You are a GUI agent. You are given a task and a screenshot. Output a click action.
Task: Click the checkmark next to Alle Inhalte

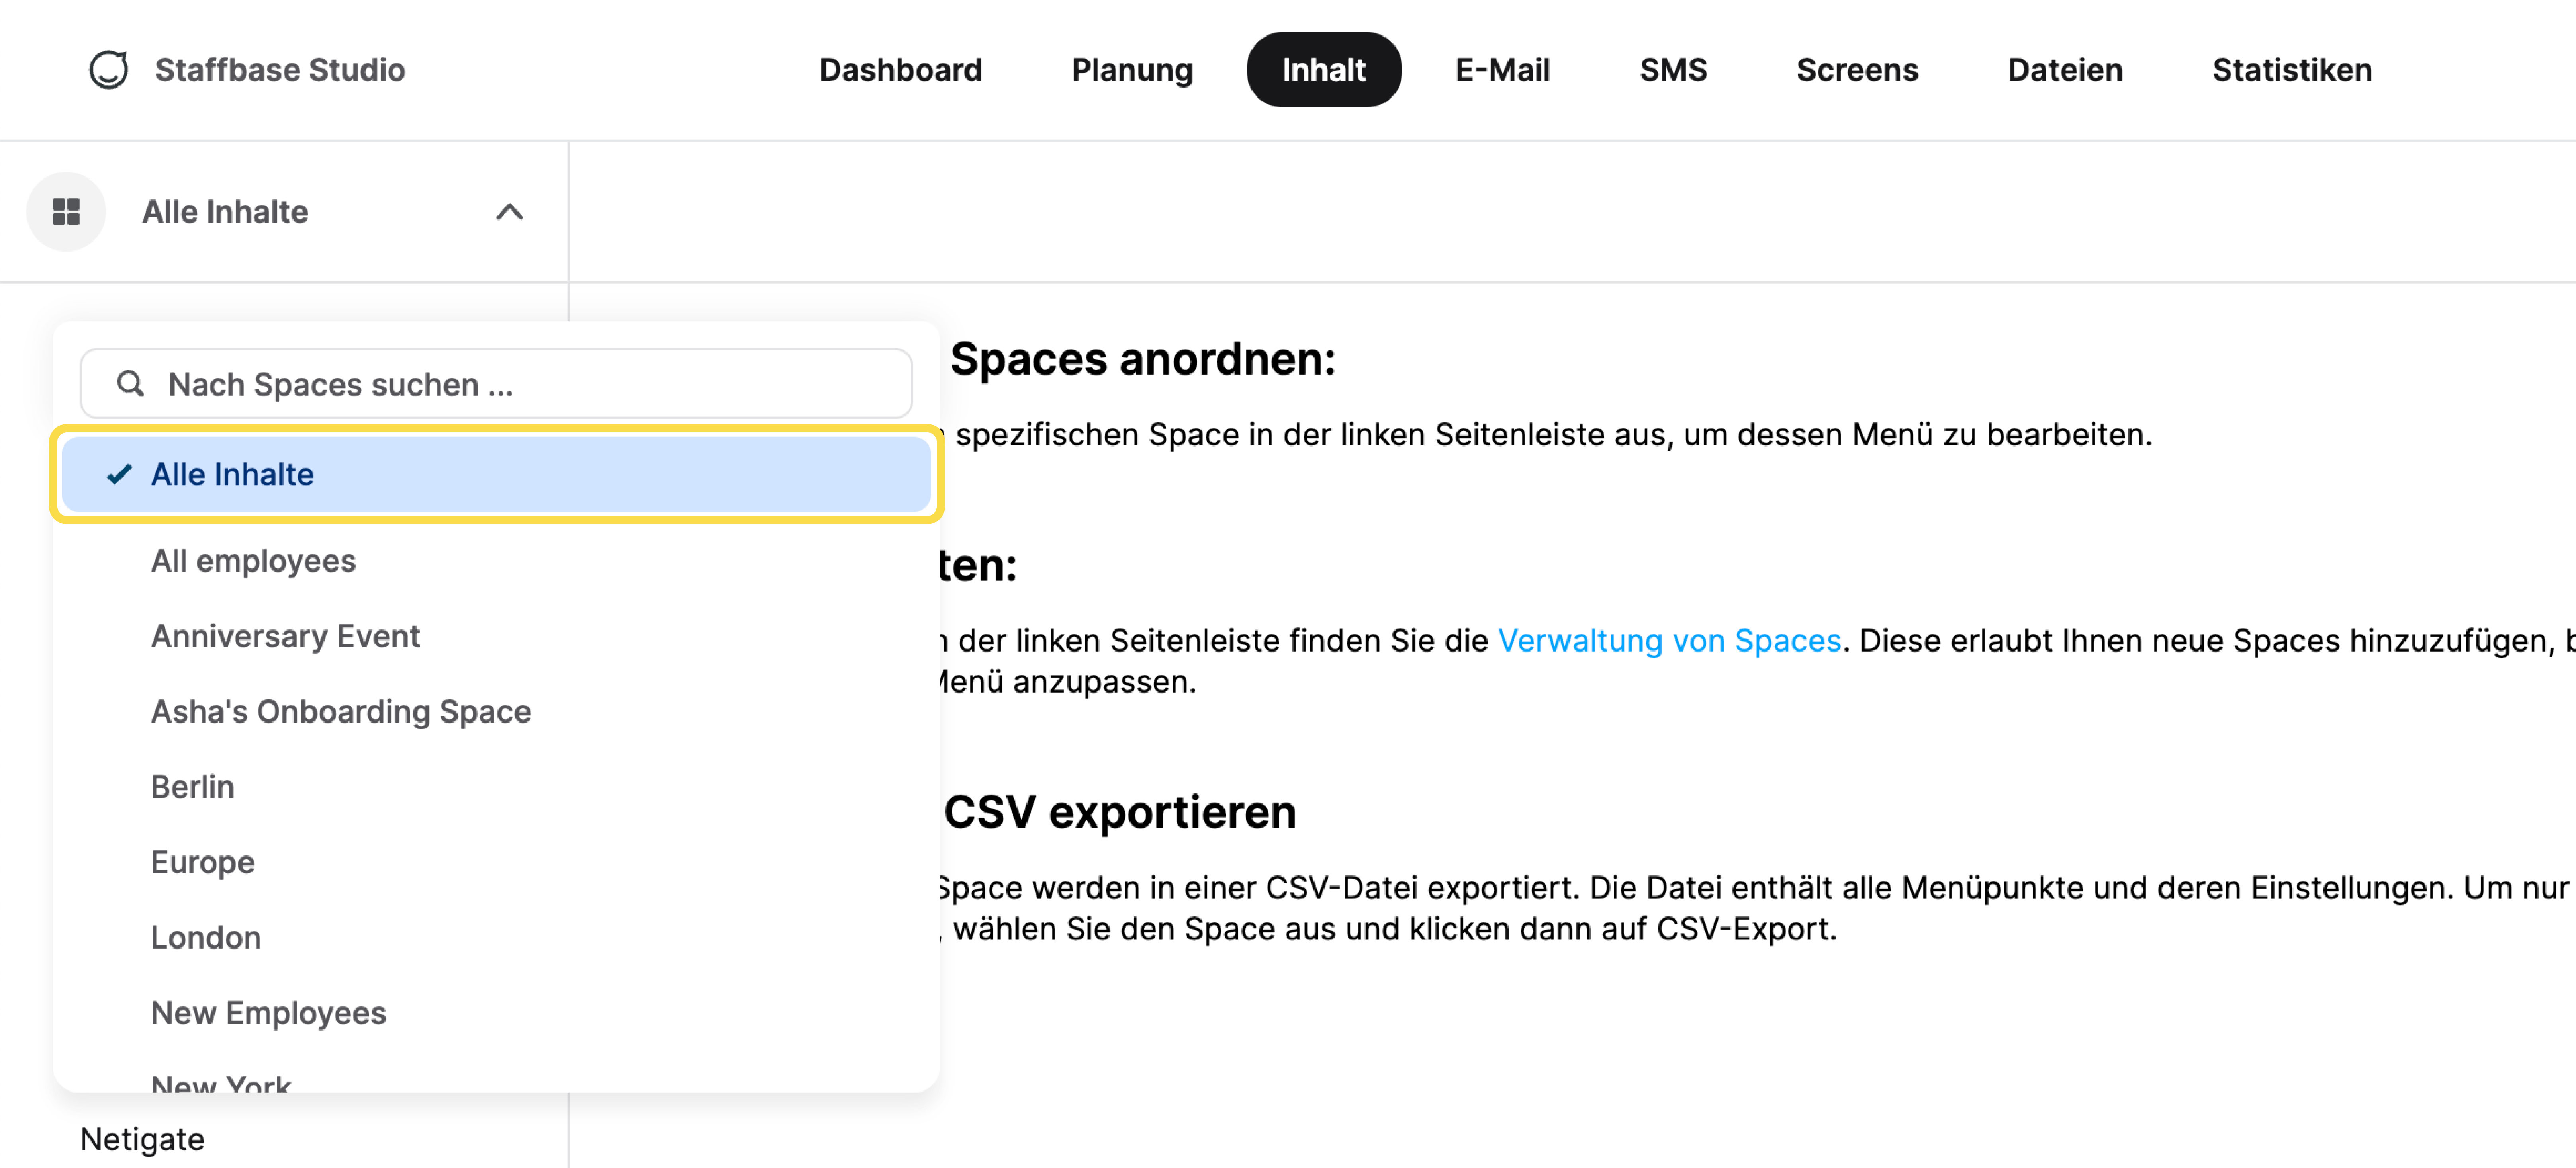point(119,475)
